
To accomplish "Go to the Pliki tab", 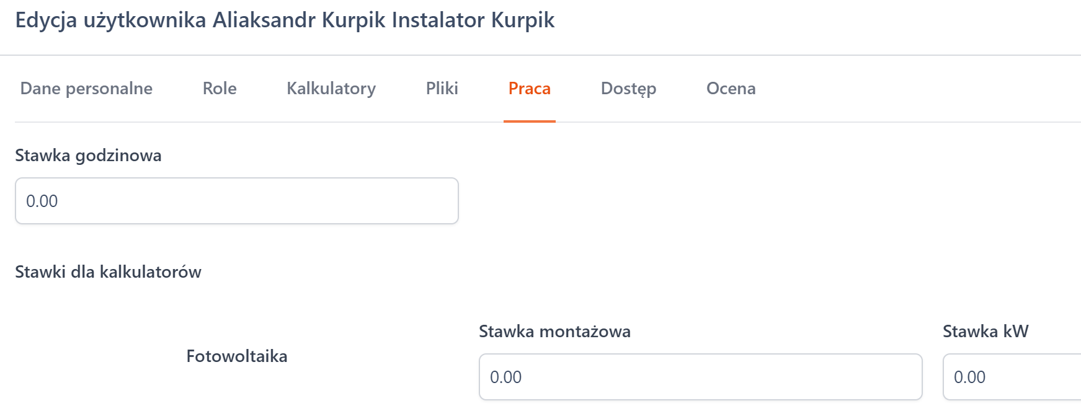I will tap(442, 89).
